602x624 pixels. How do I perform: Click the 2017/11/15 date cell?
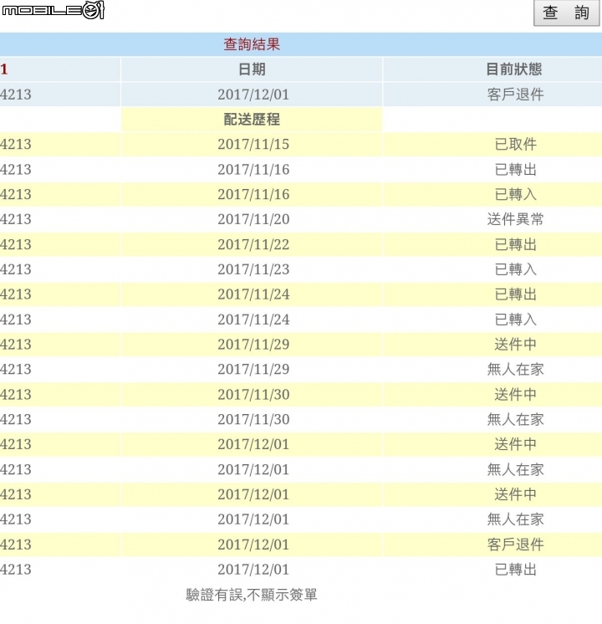click(253, 145)
